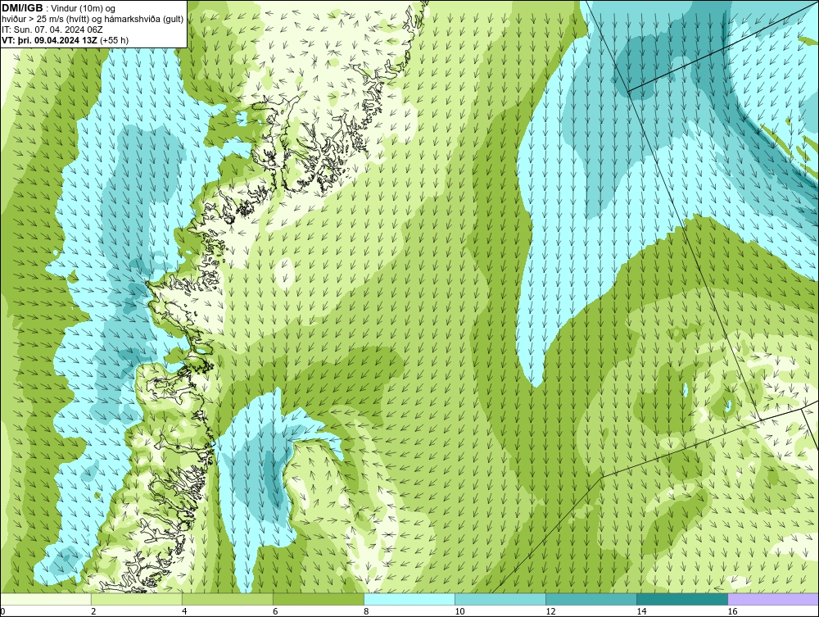Click the 'IT: Sun. 07. 04. 2024 06Z' line
Viewport: 819px width, 617px height.
[x=52, y=29]
